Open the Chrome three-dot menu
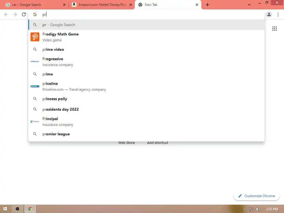284x213 pixels. pos(278,14)
